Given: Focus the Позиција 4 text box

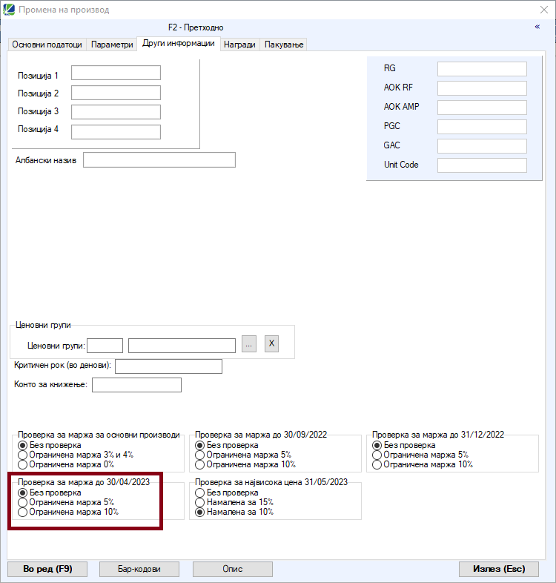Looking at the screenshot, I should click(116, 132).
